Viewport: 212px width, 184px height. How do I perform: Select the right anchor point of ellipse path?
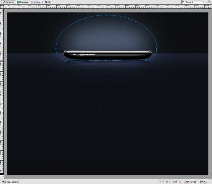tap(157, 48)
